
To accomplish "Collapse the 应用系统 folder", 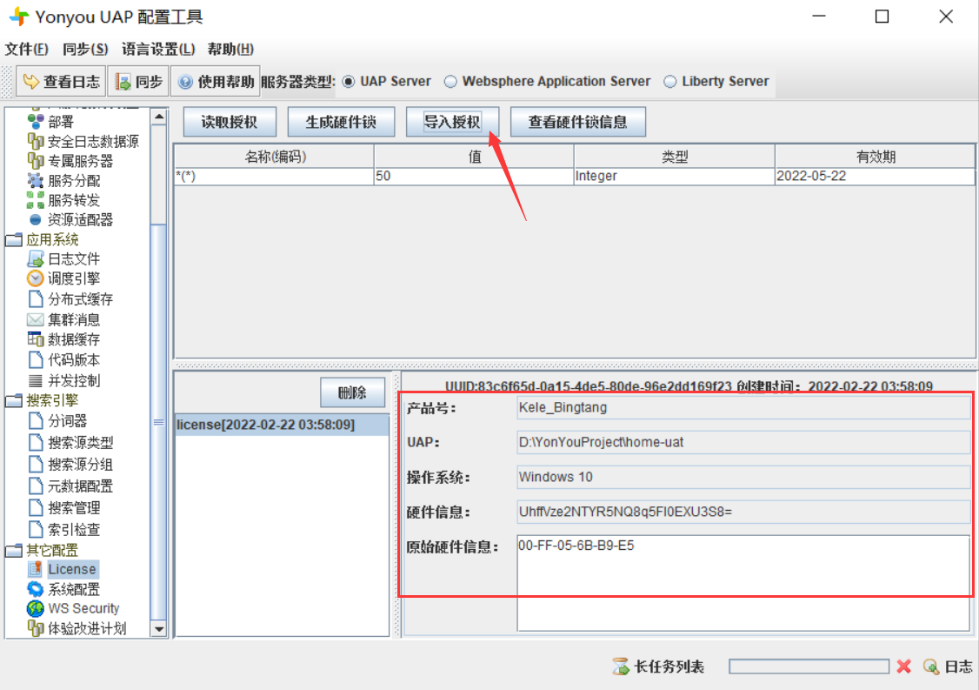I will (14, 240).
